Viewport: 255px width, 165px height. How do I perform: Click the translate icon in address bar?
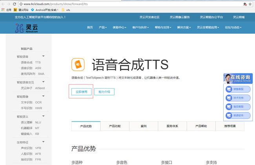click(245, 4)
